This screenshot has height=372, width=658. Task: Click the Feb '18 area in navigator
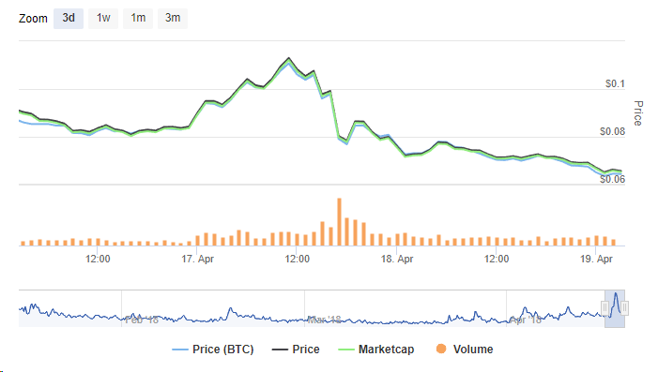point(142,320)
